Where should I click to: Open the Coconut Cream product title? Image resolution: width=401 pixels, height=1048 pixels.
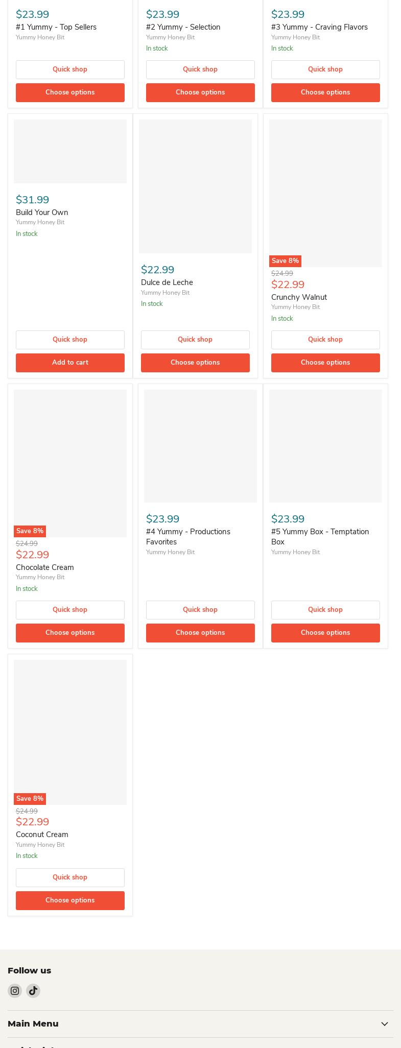tap(42, 835)
